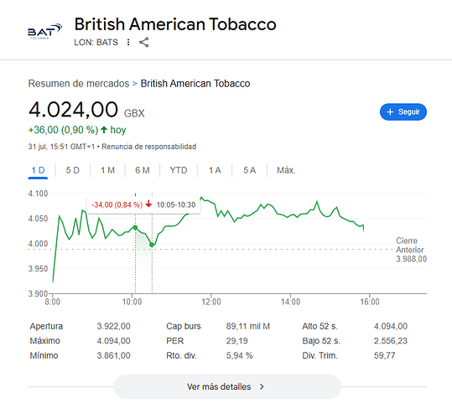
Task: Click the plus icon on Seguir button
Action: [x=390, y=112]
